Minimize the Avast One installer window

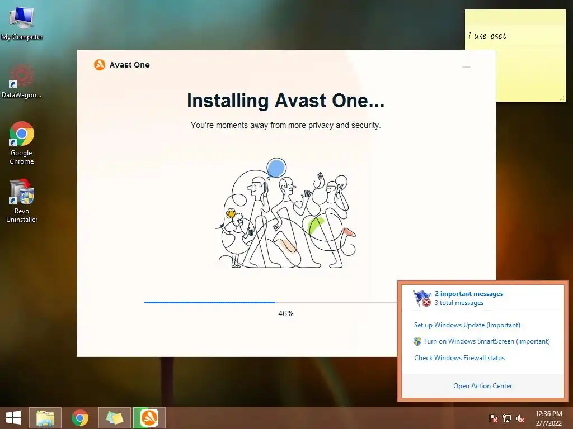coord(466,67)
